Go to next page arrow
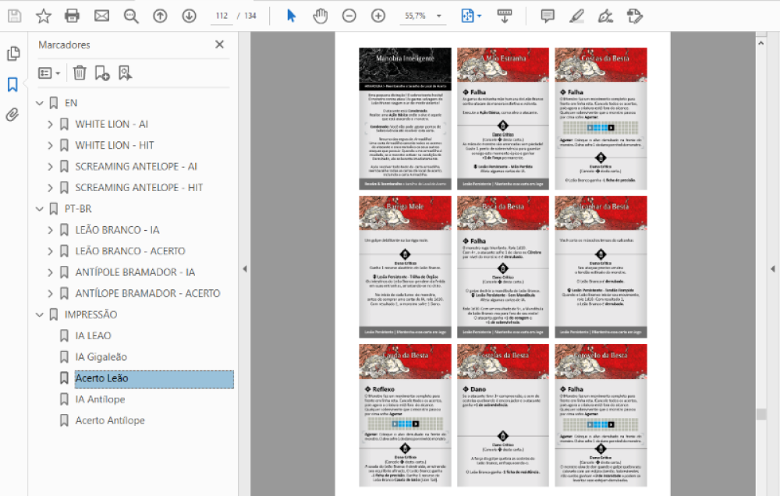The height and width of the screenshot is (496, 780). click(x=189, y=16)
